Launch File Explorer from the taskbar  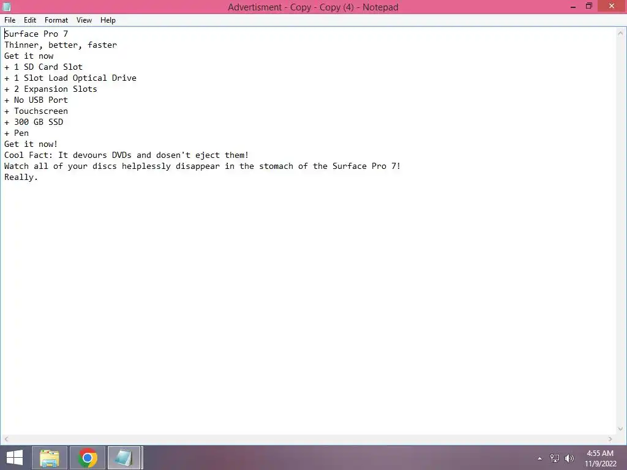coord(50,458)
